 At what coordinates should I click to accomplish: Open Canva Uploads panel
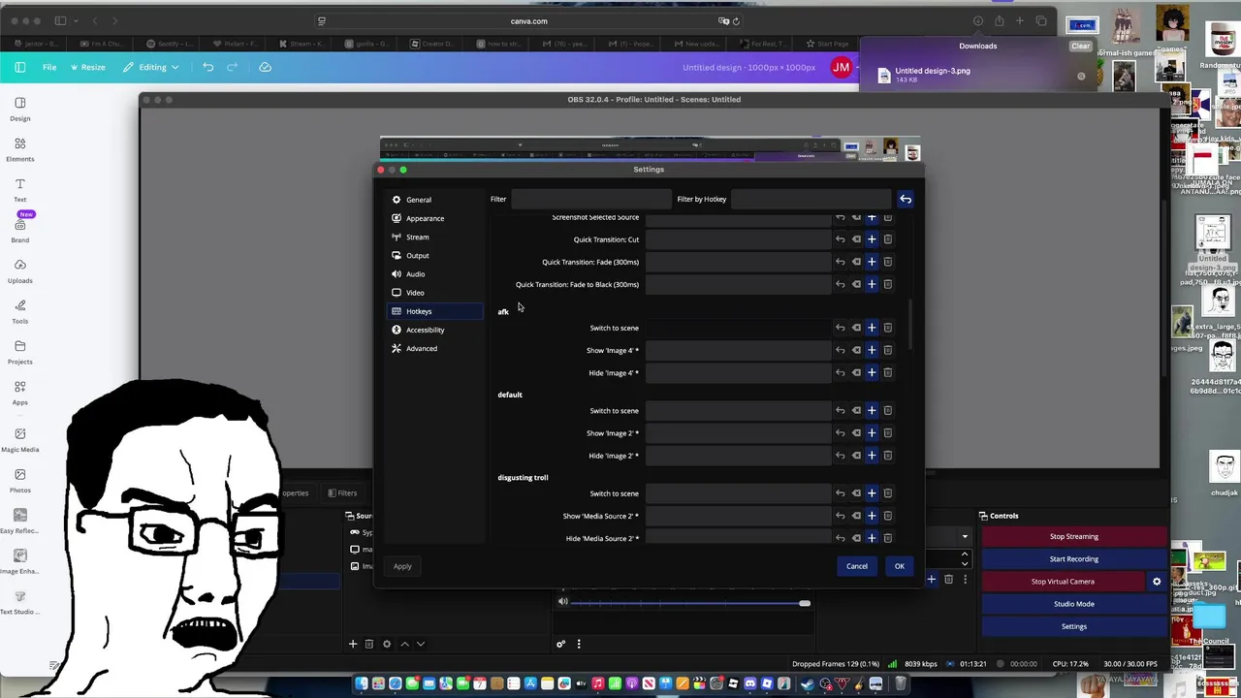coord(19,270)
